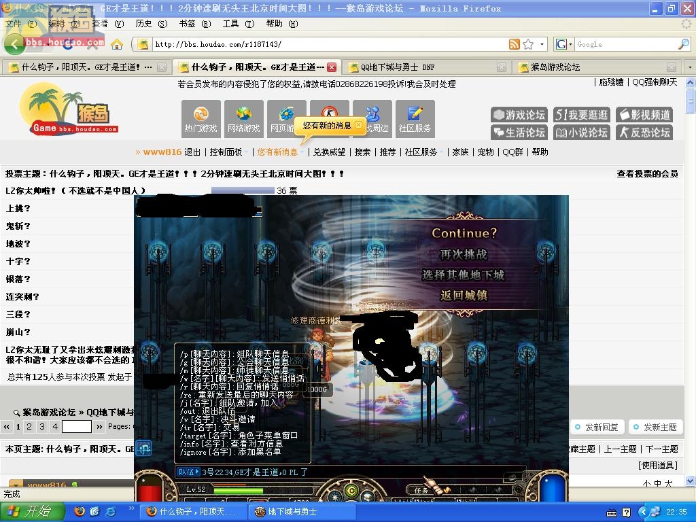Launch Firefox from the quick launch bar

(80, 511)
